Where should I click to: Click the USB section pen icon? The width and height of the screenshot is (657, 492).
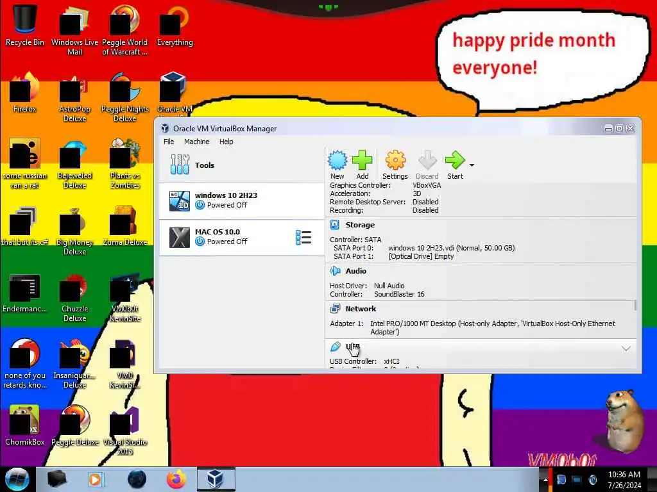click(335, 347)
